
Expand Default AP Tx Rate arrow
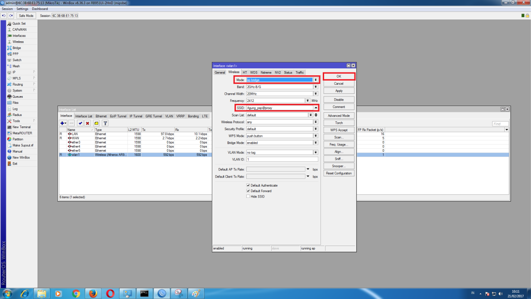(308, 169)
